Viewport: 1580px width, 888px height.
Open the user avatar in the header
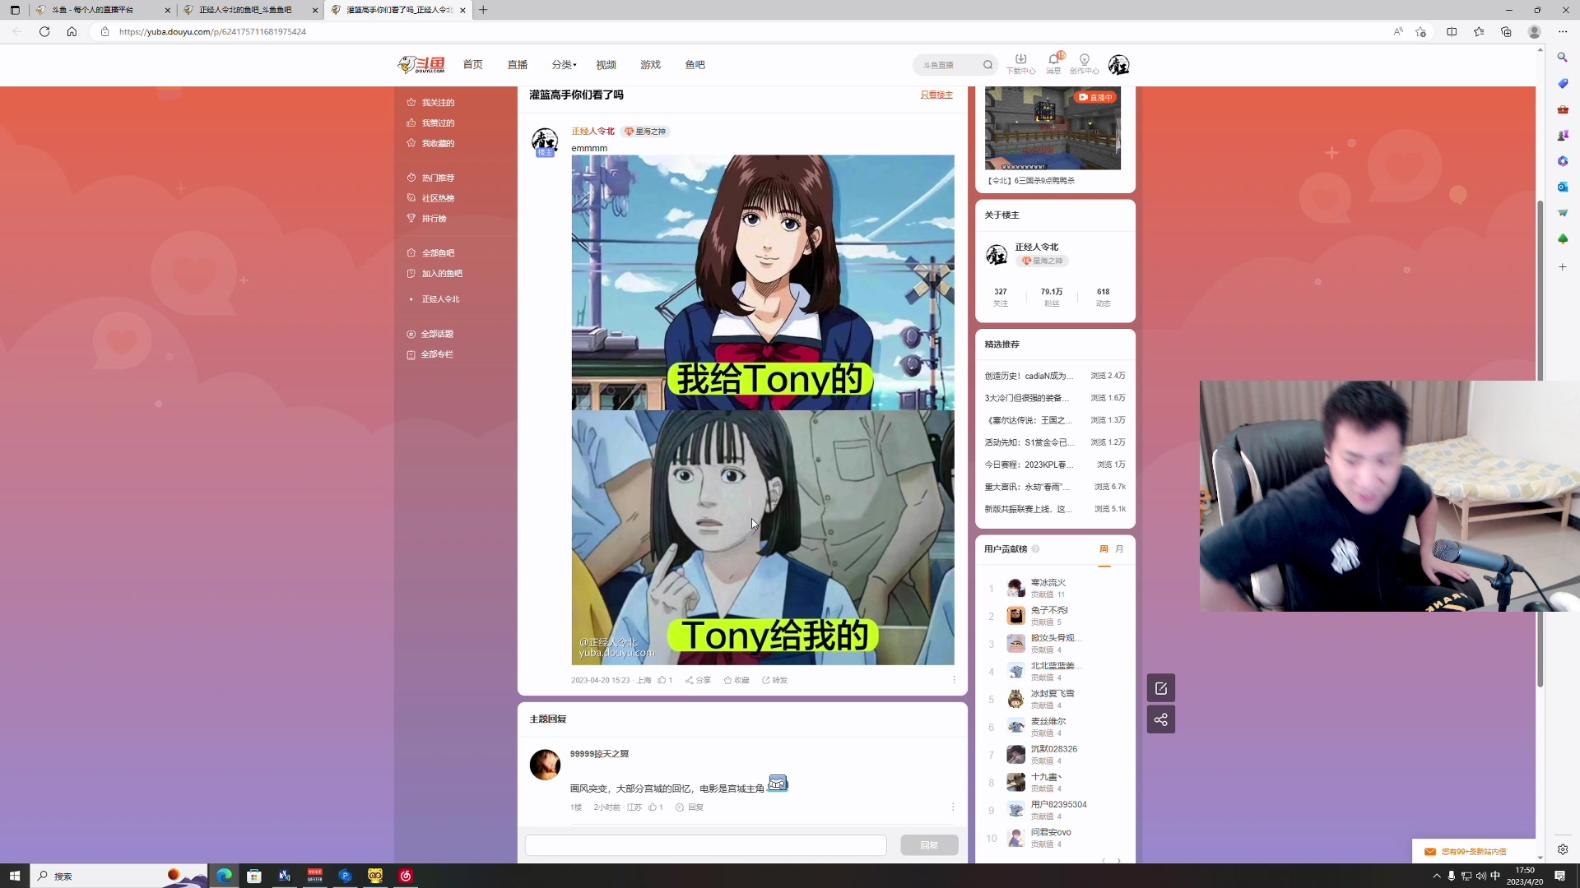point(1118,64)
